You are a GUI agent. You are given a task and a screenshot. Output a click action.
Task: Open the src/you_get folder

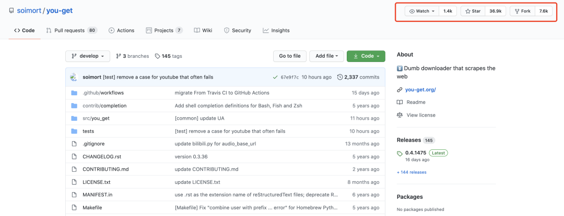[96, 118]
